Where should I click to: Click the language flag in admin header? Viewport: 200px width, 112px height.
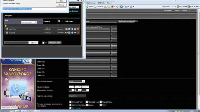pos(180,11)
